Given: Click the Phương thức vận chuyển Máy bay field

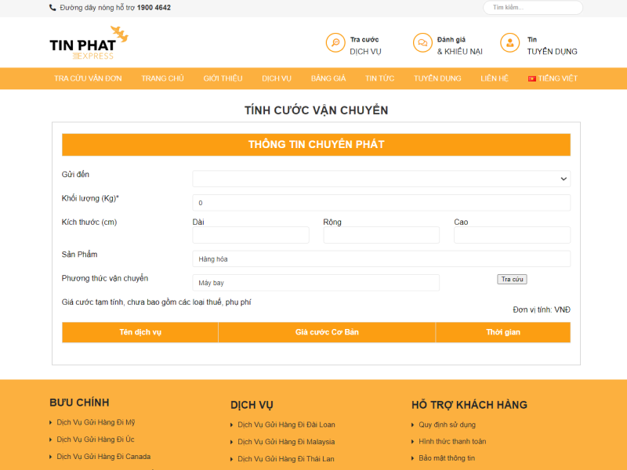Looking at the screenshot, I should click(x=316, y=283).
